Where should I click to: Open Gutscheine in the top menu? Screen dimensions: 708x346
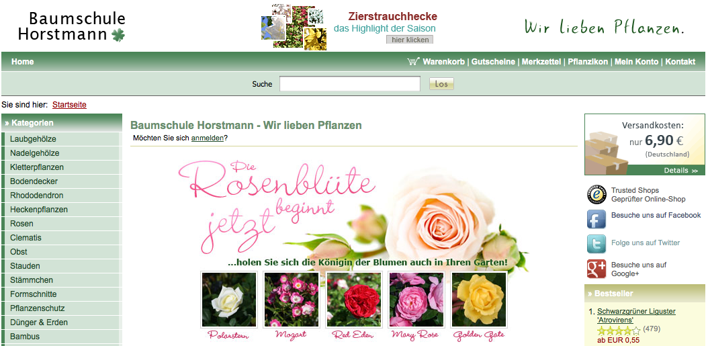click(493, 62)
